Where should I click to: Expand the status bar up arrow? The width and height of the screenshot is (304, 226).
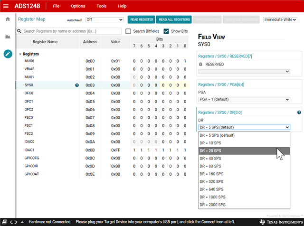point(22,222)
